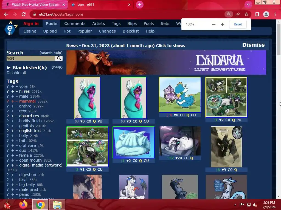Go back with the browser back arrow

click(6, 14)
